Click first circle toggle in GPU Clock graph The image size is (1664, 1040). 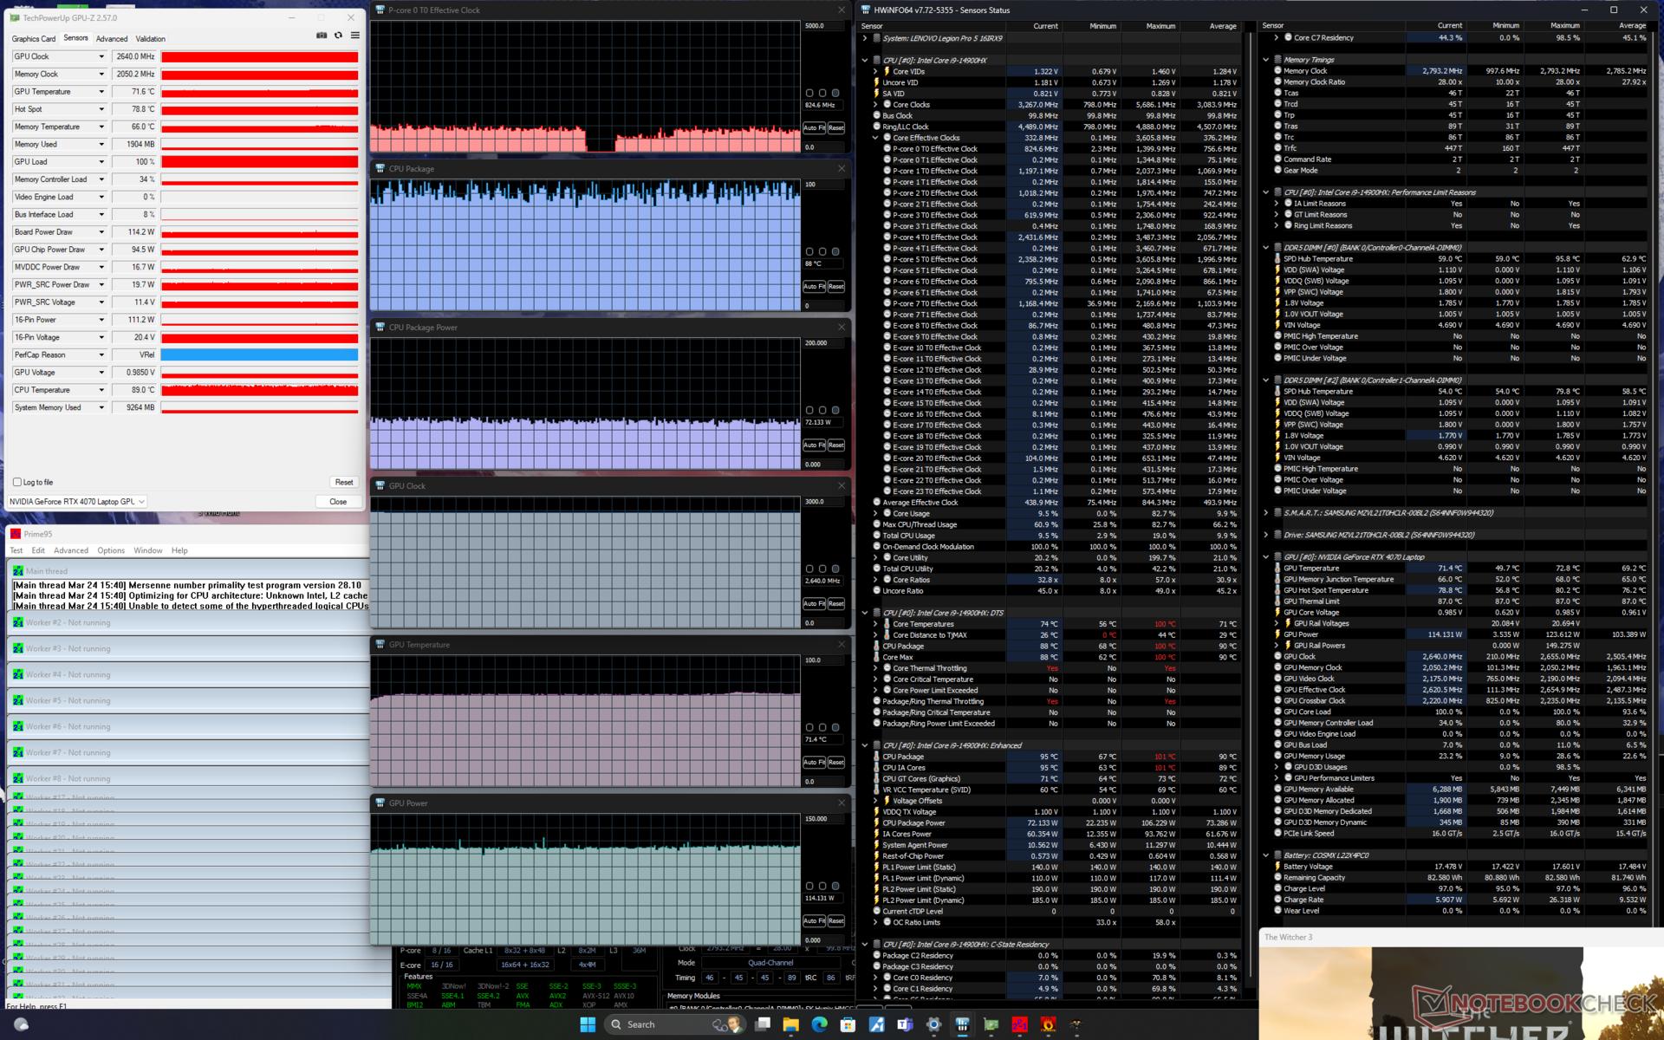[809, 569]
